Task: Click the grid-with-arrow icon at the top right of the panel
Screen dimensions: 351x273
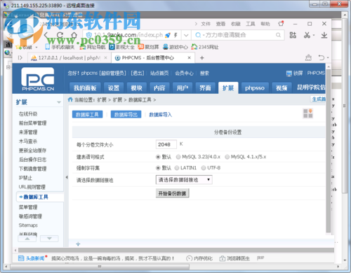Action: [308, 113]
